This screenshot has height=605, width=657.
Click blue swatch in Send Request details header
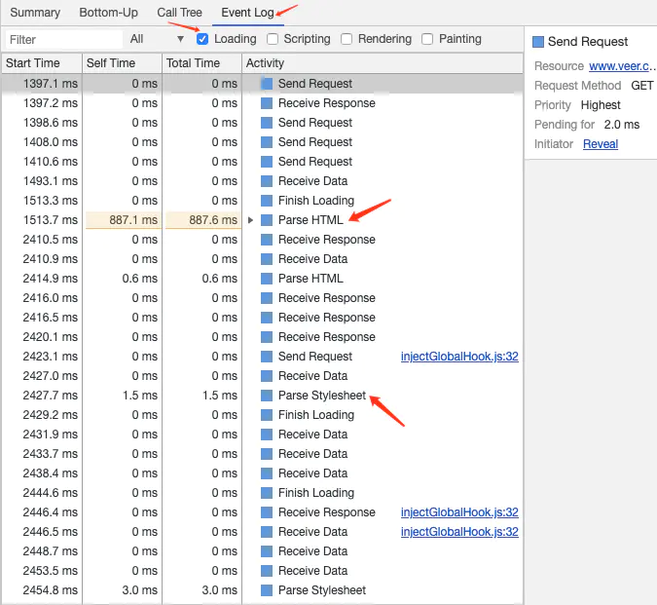click(538, 42)
